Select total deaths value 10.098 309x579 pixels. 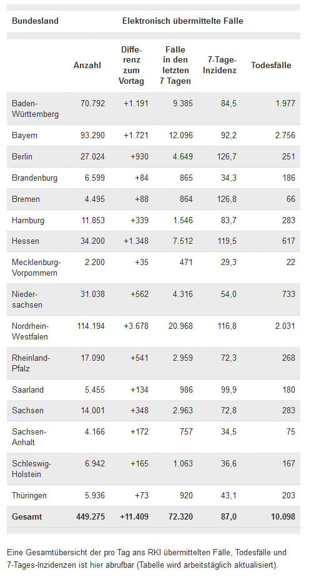click(283, 516)
